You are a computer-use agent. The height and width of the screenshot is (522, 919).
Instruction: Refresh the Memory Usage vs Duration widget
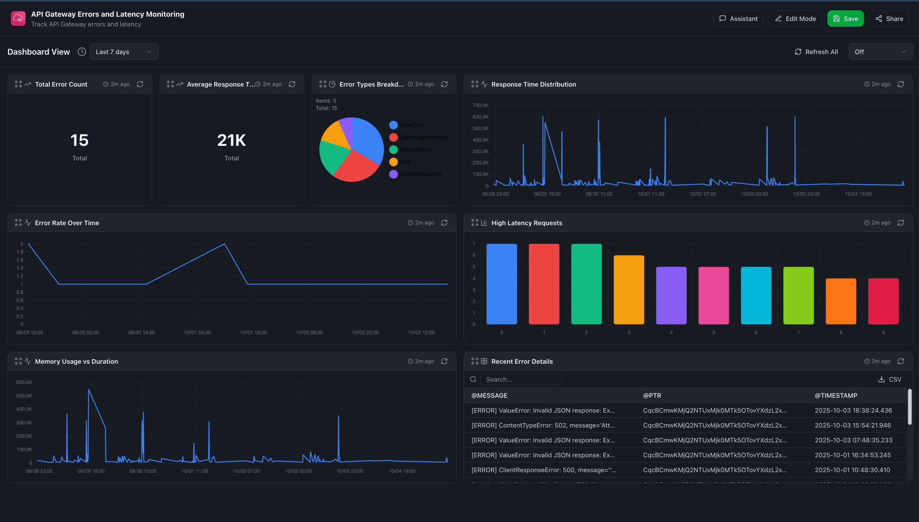444,361
